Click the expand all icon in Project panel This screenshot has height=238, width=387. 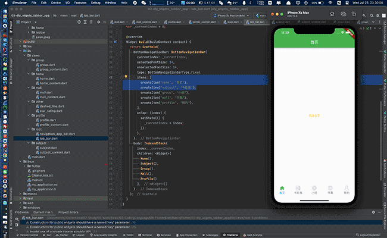pos(85,22)
